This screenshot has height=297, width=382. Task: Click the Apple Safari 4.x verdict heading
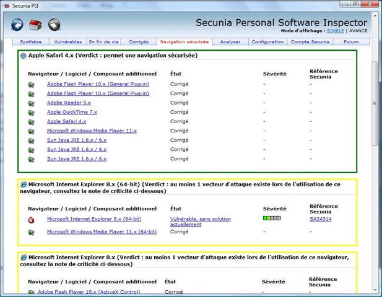click(113, 56)
